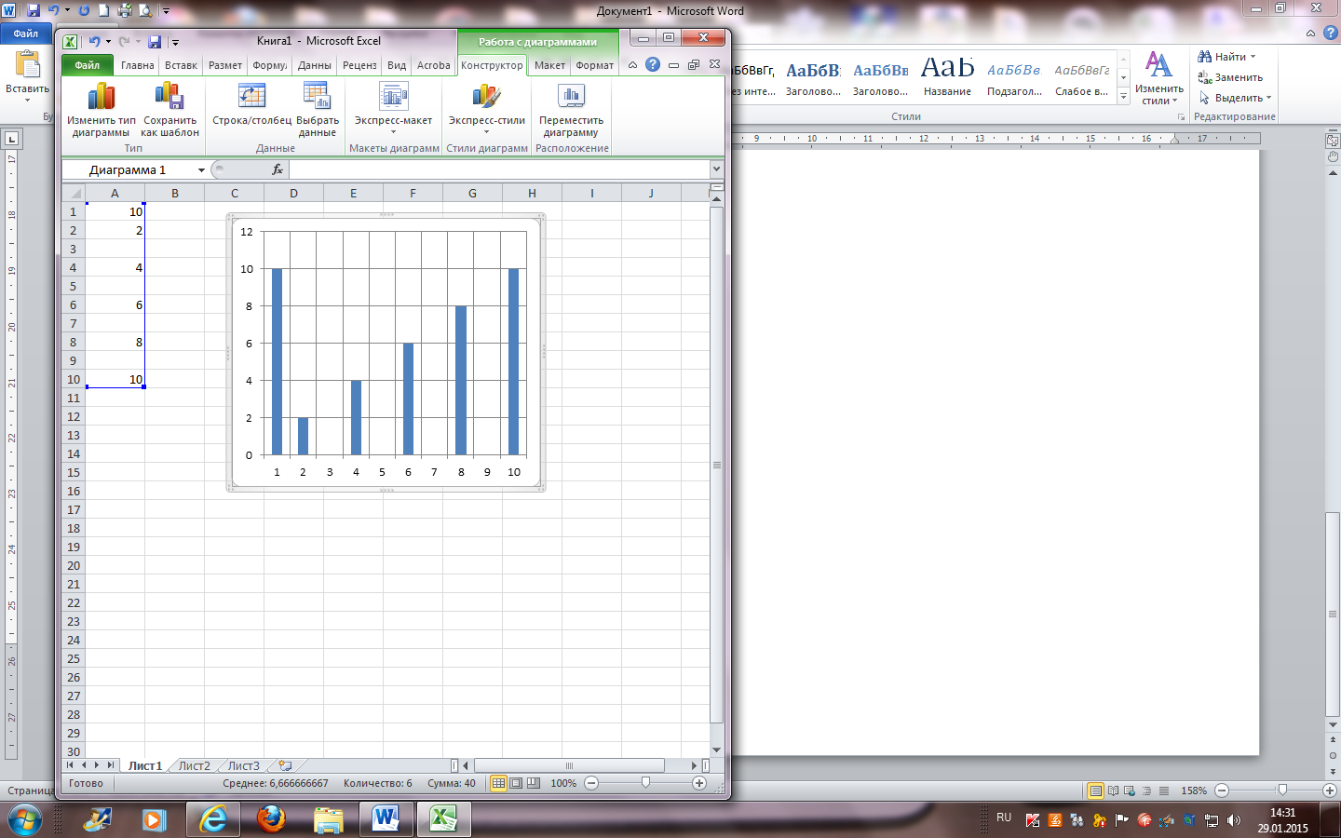Open Excel help question mark icon
The width and height of the screenshot is (1341, 838).
[x=653, y=64]
